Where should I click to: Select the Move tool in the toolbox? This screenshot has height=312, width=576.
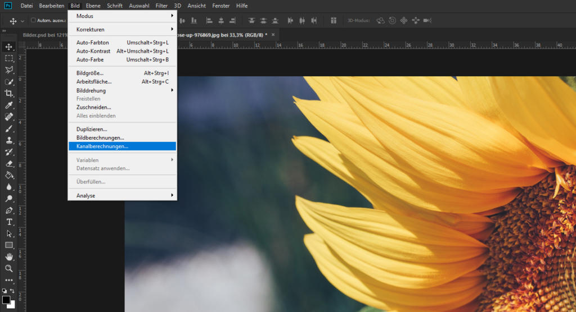click(9, 47)
